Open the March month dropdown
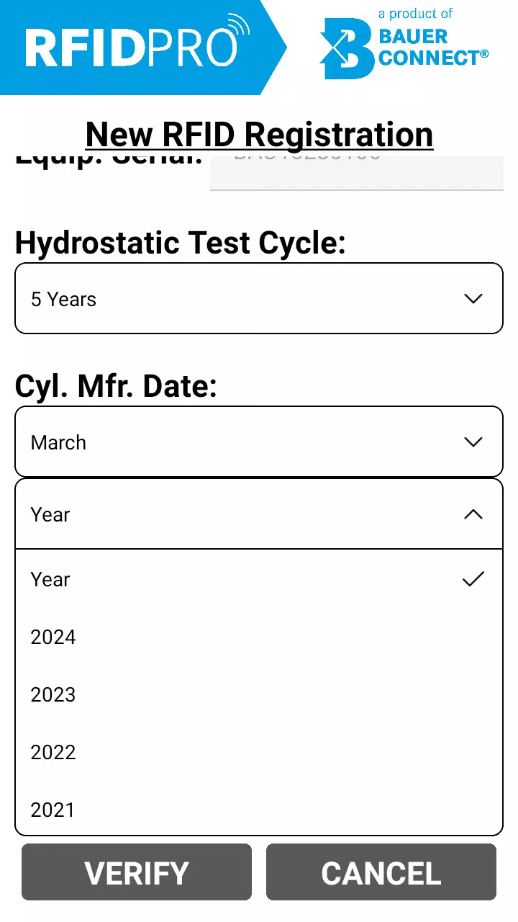 (x=259, y=442)
